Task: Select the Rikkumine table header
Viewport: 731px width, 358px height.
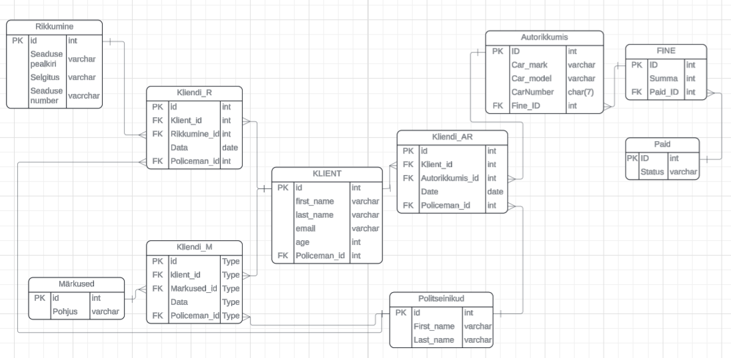Action: [54, 27]
